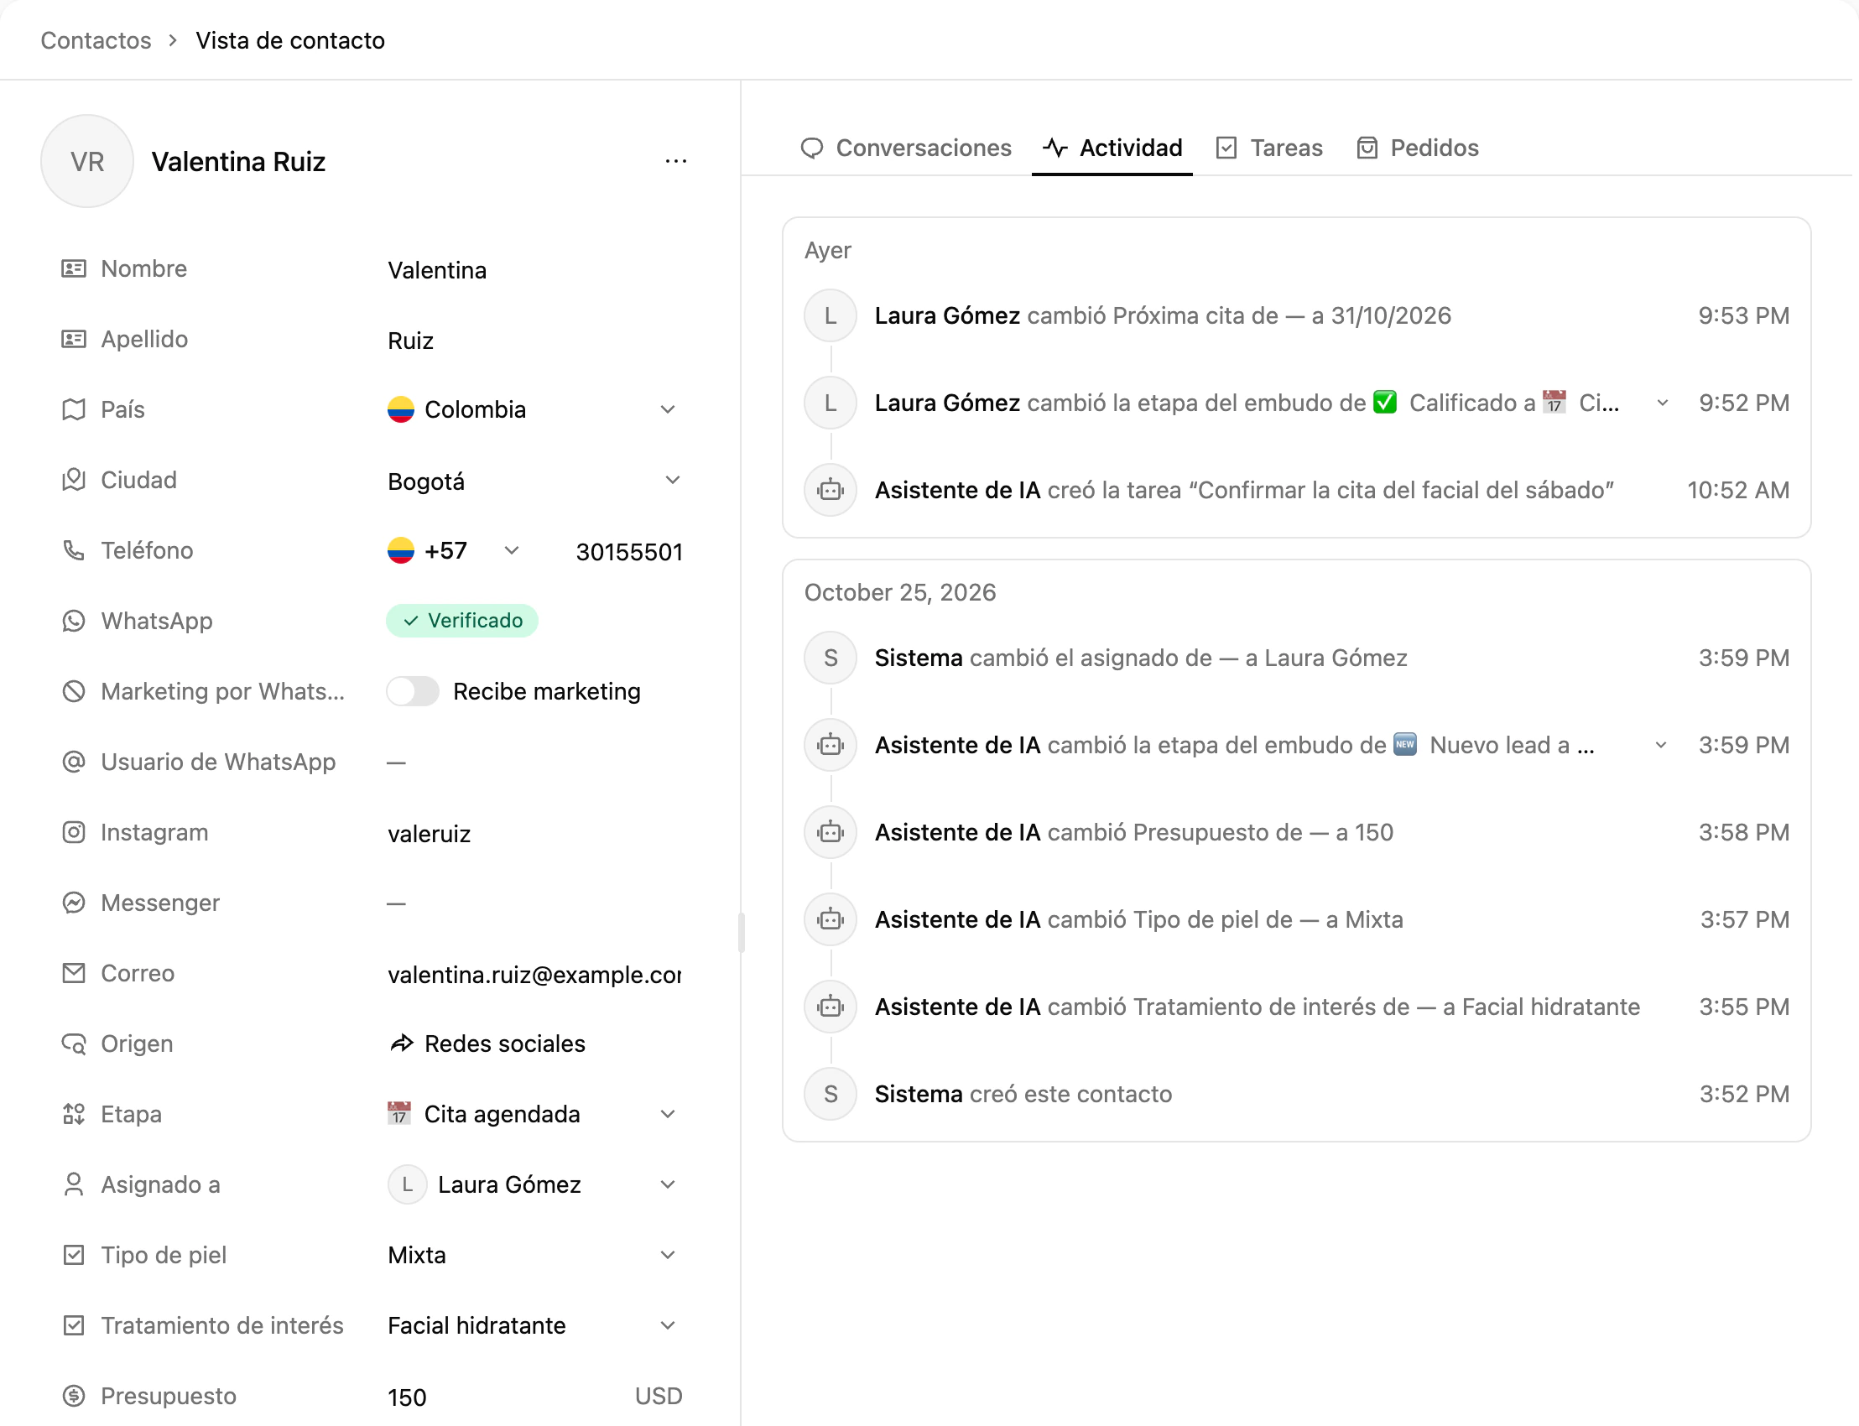
Task: Click the Nombre ID card icon
Action: pos(74,268)
